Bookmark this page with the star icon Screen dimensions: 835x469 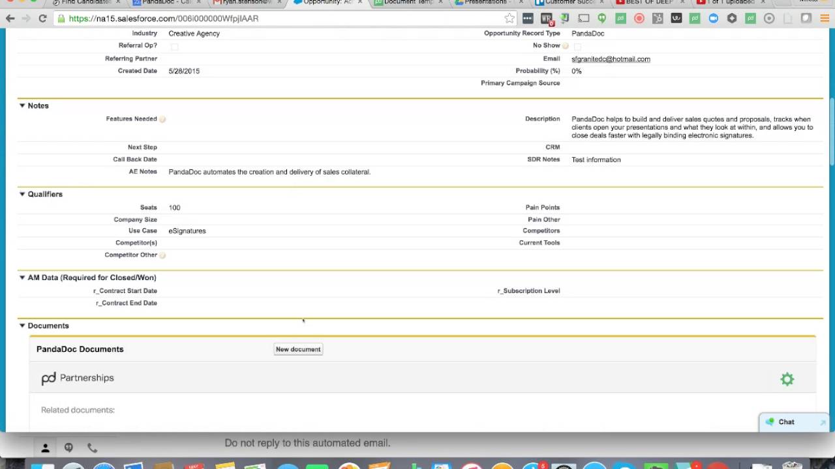[509, 18]
